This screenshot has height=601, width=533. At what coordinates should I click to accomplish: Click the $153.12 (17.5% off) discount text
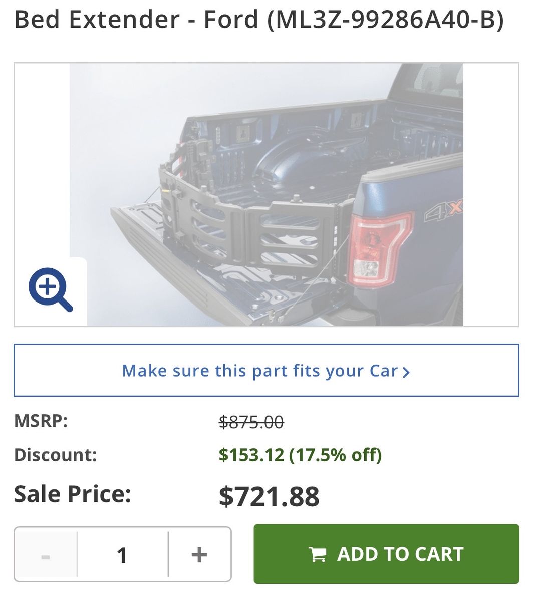click(x=300, y=455)
